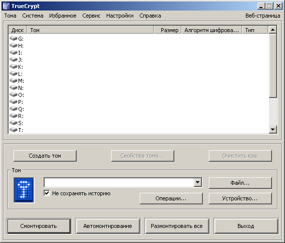Image resolution: width=285 pixels, height=243 pixels.
Task: Select the I: drive icon
Action: point(14,52)
